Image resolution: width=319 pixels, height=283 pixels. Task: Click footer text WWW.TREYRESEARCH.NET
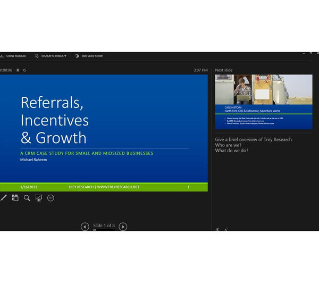pyautogui.click(x=118, y=187)
